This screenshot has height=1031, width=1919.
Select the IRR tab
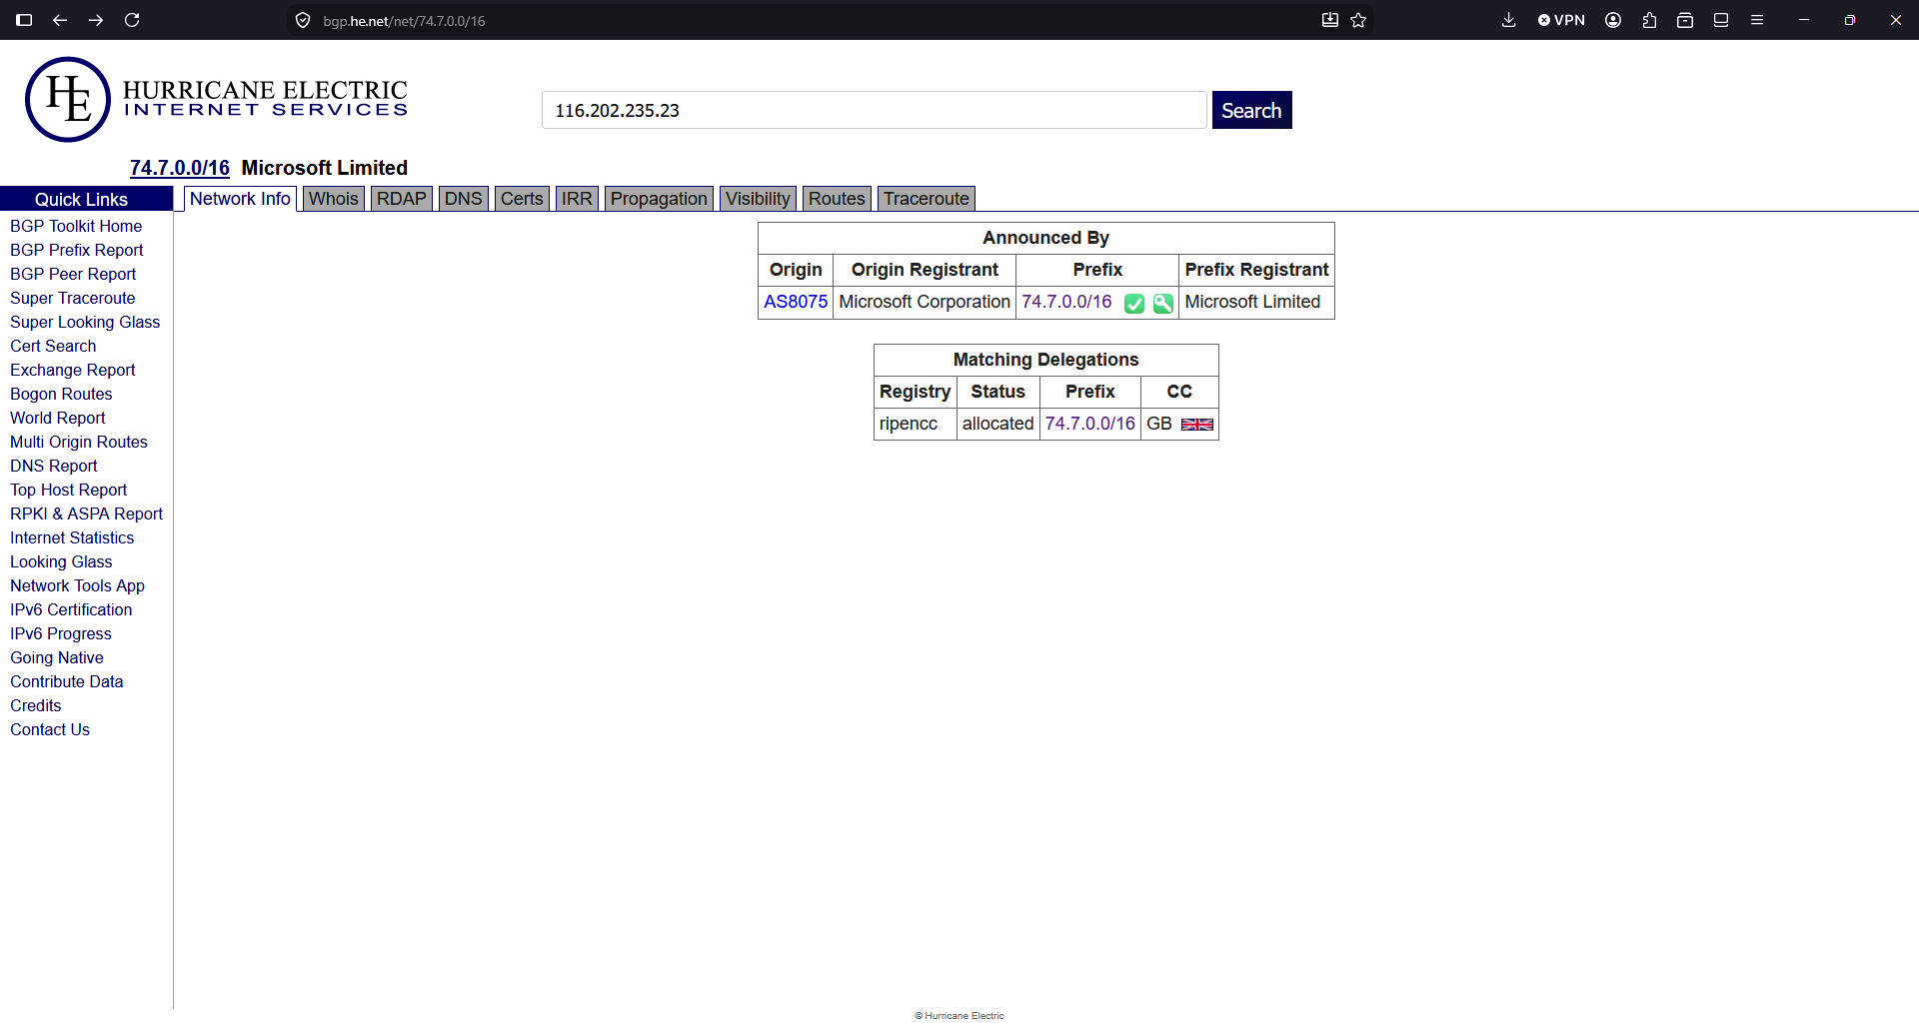pos(577,199)
